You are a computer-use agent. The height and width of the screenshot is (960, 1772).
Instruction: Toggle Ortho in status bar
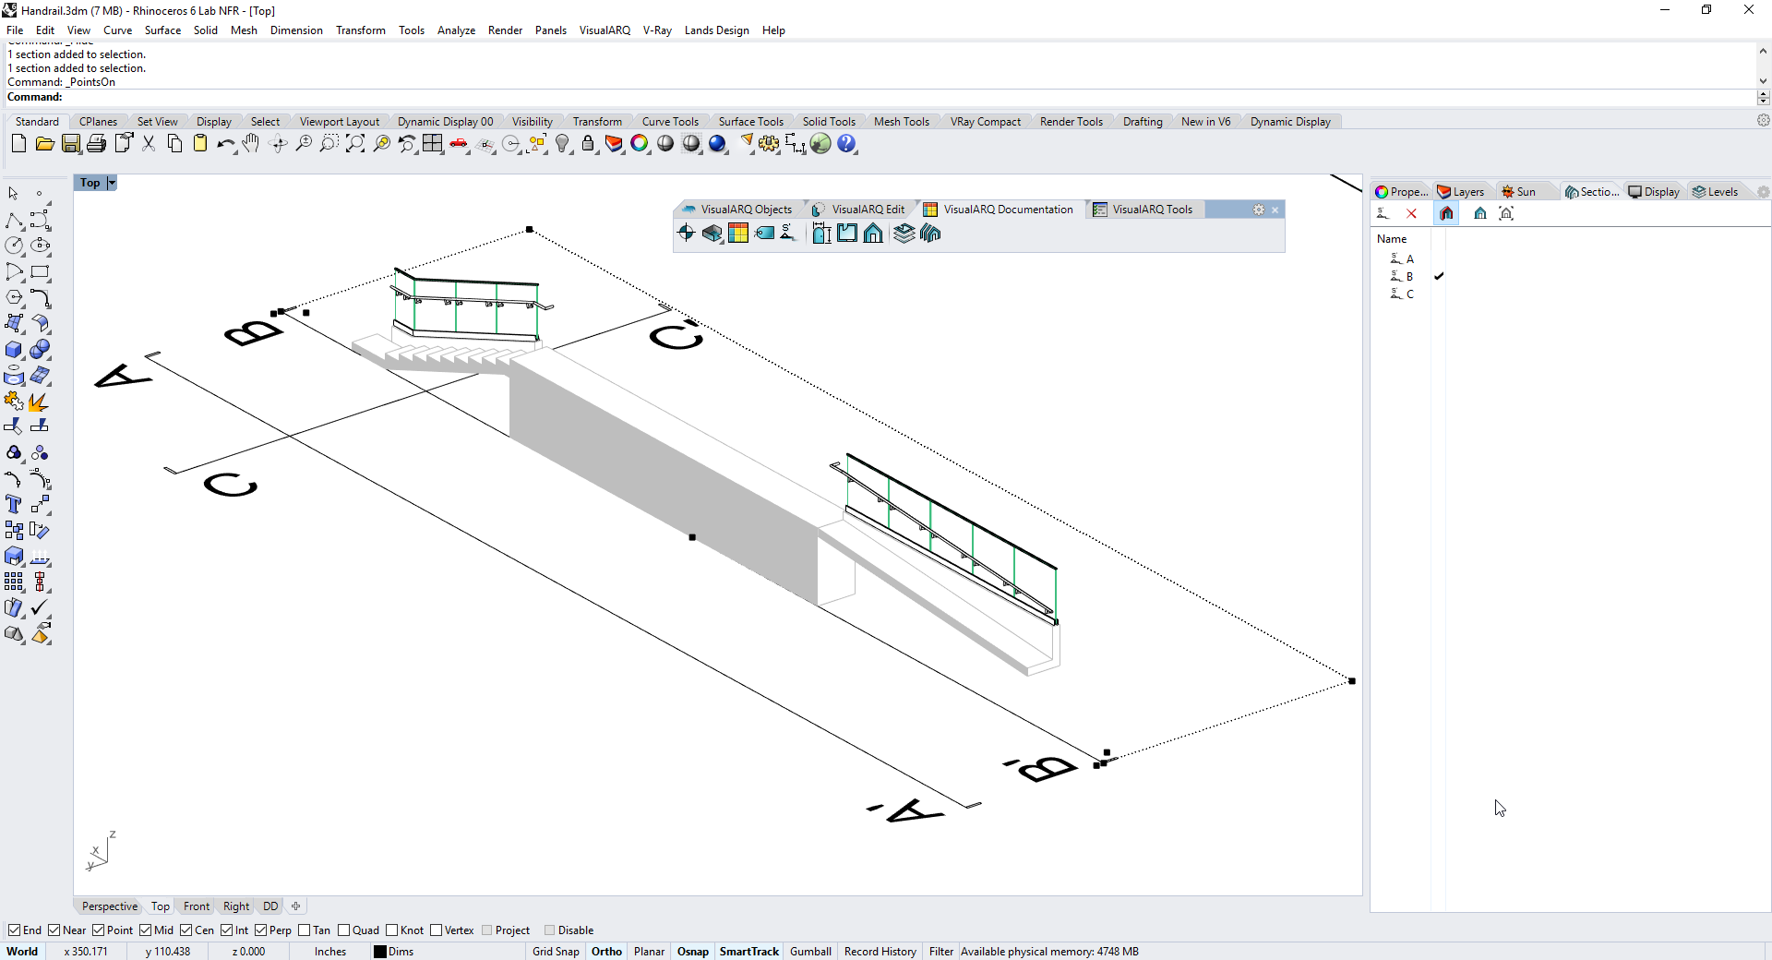click(606, 952)
